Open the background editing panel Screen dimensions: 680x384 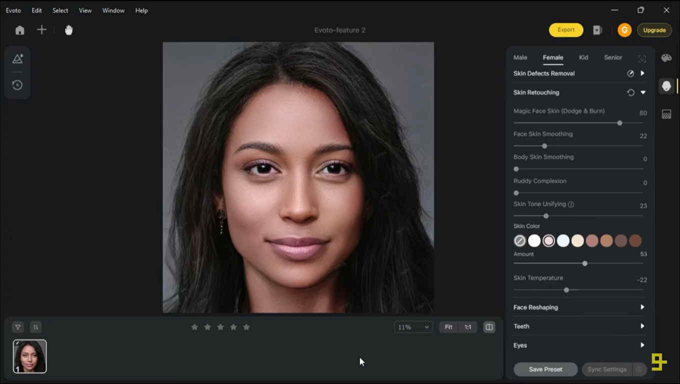tap(666, 113)
